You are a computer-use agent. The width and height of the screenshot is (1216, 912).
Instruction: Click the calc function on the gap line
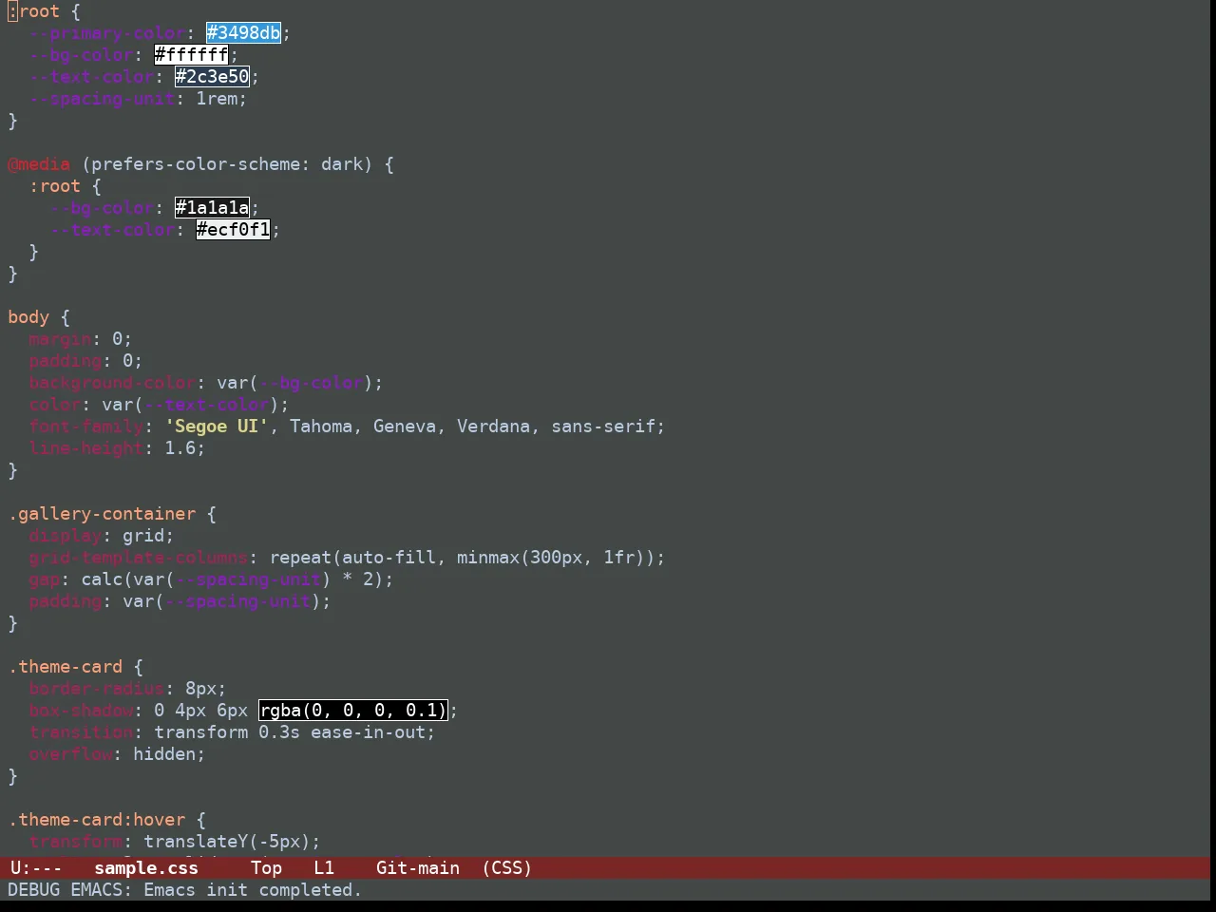pos(102,579)
